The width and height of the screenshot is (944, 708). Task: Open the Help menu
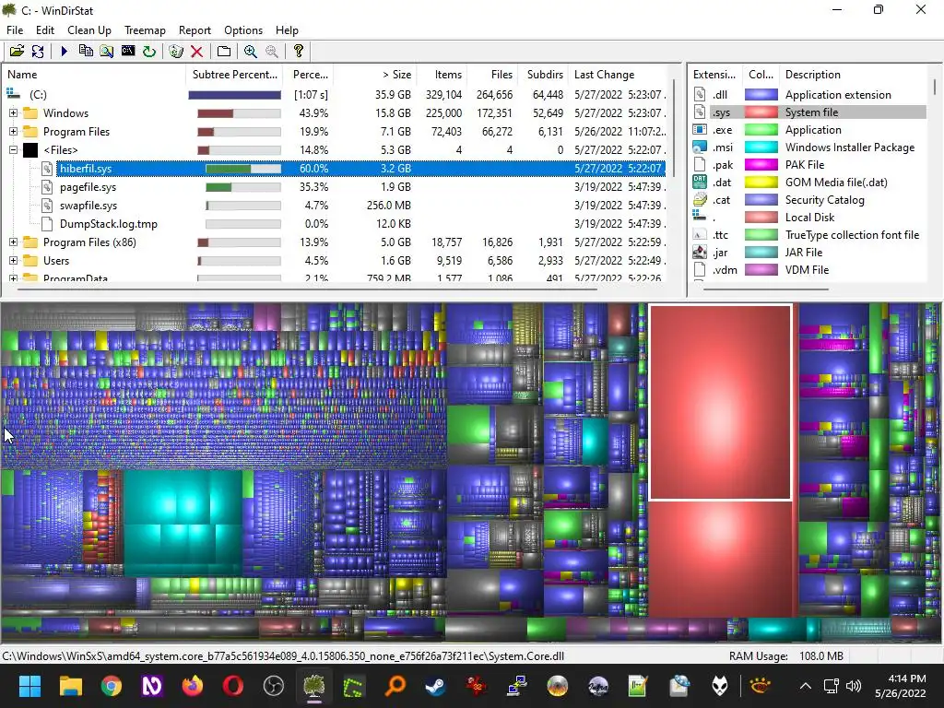tap(287, 30)
